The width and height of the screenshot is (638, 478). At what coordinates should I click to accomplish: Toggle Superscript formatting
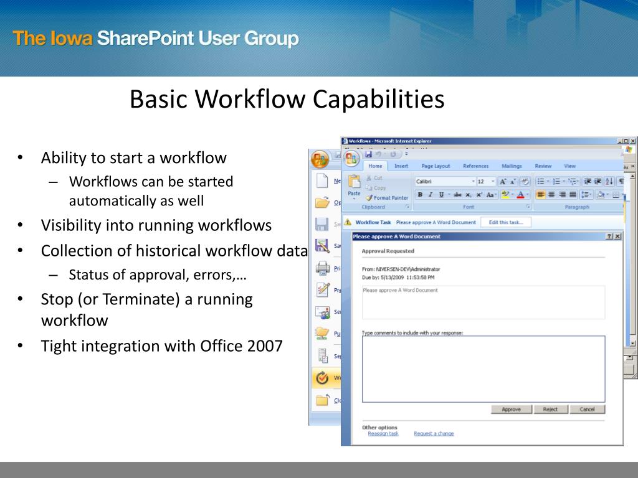[479, 195]
